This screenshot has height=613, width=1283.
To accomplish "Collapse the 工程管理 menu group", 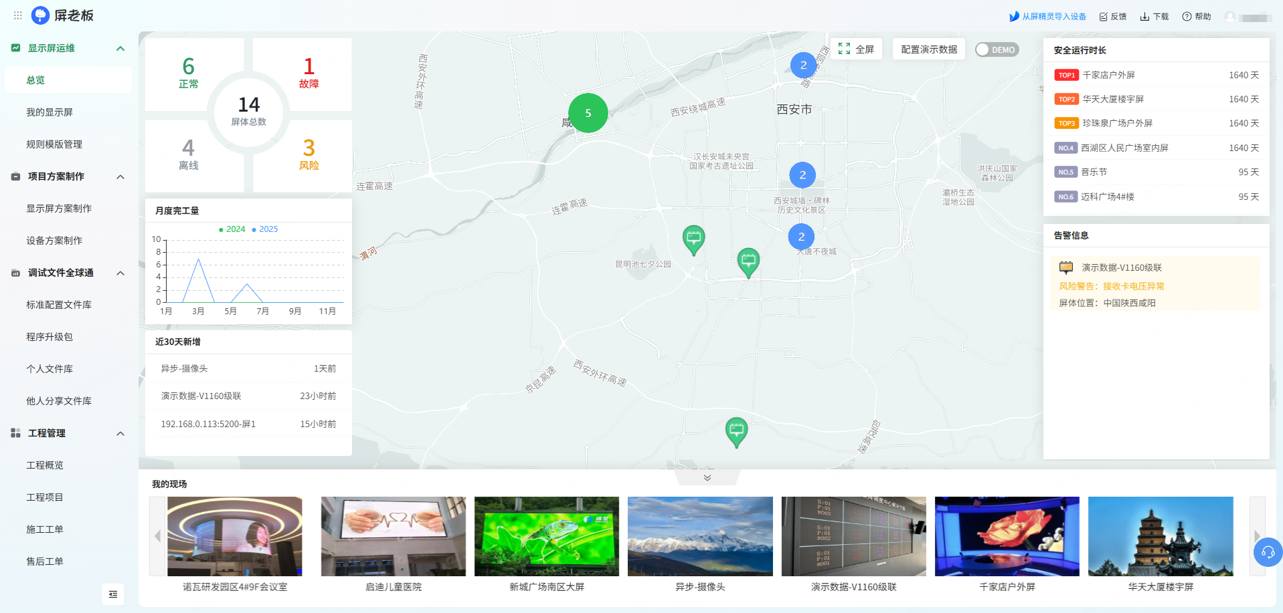I will 120,433.
